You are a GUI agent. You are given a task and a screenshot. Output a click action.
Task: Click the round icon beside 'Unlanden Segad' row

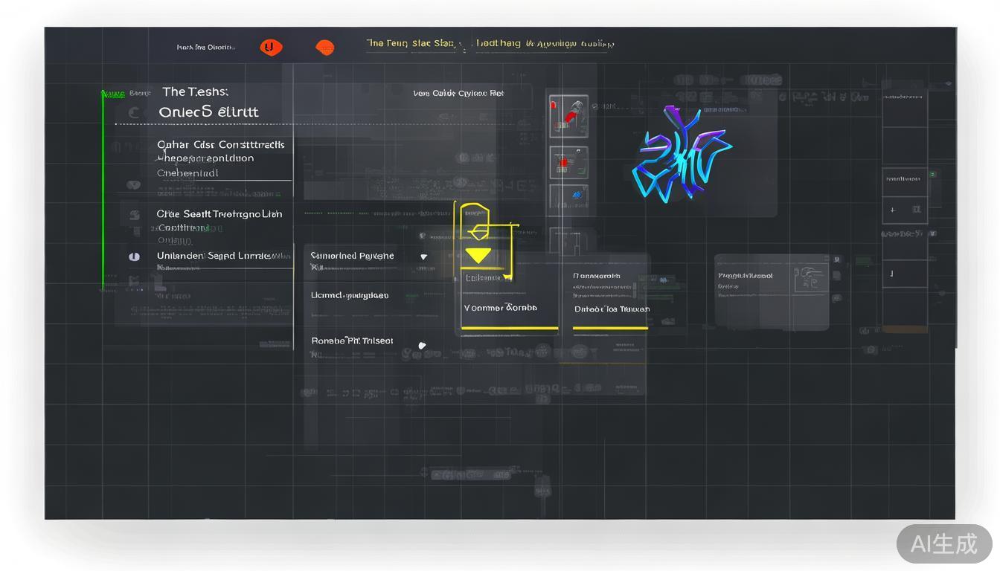(134, 257)
